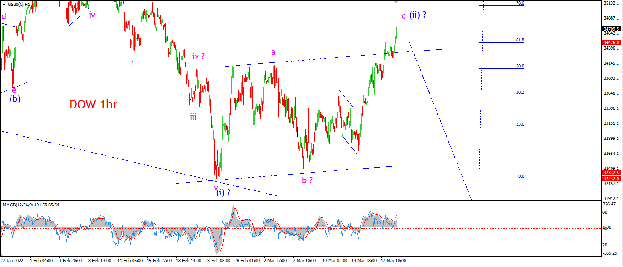Click the 38.2 Fibonacci retracement label
Screen dimensions: 623x267
520,92
